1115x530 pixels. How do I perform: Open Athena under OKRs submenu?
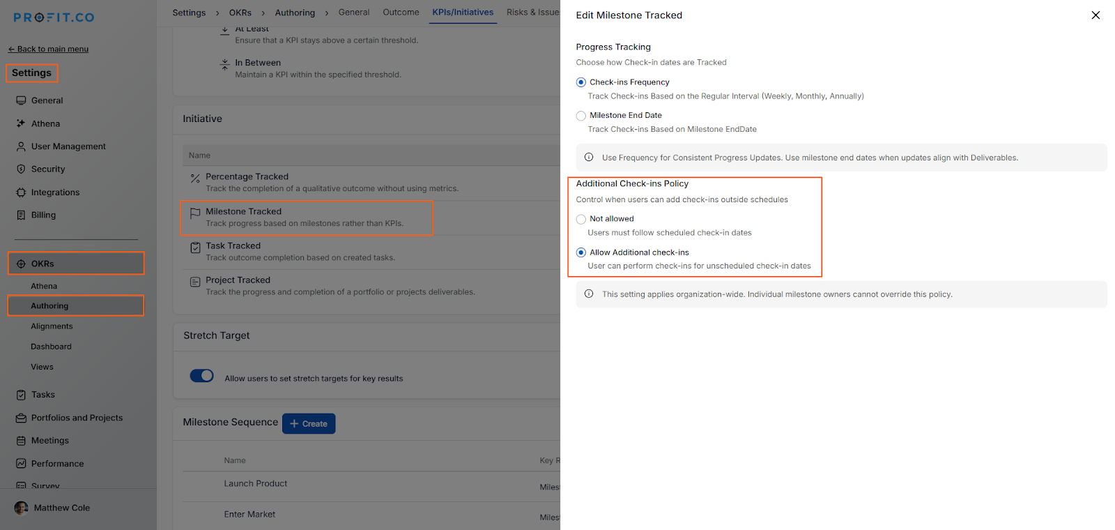44,286
